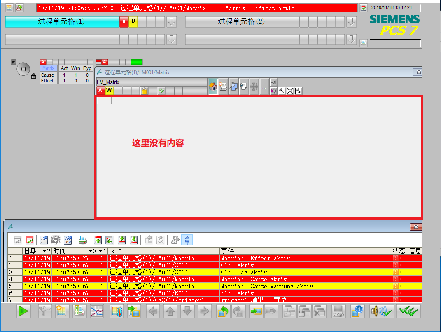The width and height of the screenshot is (441, 332).
Task: Click the acknowledge button beside top alarm line
Action: tap(363, 8)
